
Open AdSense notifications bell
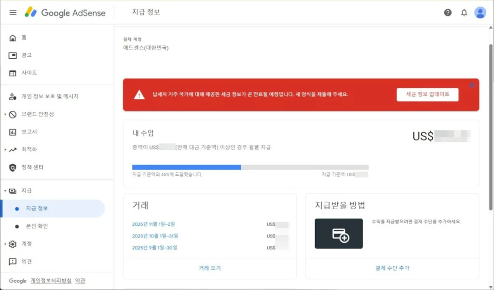click(464, 13)
